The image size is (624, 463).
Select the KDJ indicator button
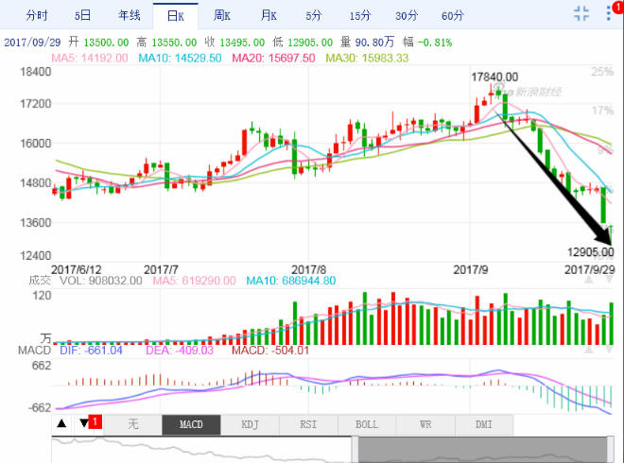tap(250, 424)
